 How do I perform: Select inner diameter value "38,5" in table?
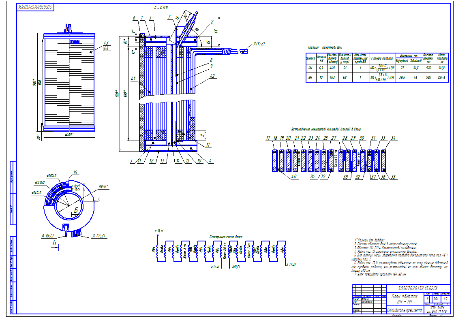tap(402, 77)
